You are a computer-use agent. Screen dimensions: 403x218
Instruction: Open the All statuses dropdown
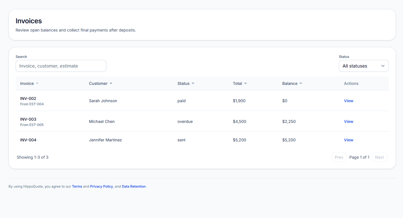tap(364, 66)
